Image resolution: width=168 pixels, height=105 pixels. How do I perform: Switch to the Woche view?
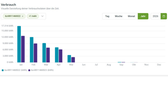tap(119, 16)
